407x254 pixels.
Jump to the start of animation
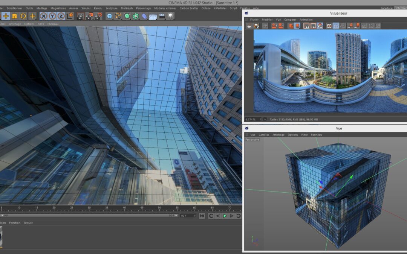coord(202,216)
